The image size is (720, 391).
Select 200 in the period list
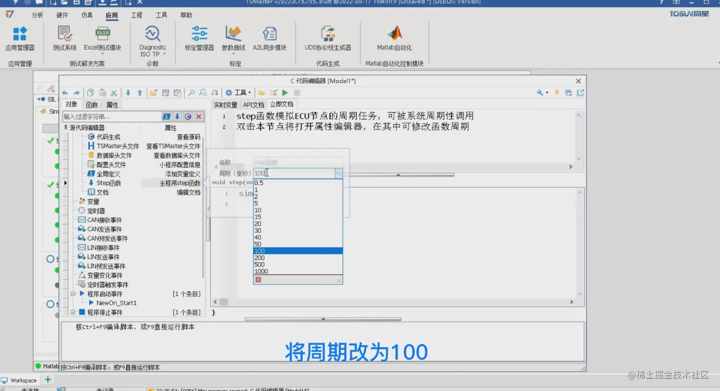[x=298, y=258]
